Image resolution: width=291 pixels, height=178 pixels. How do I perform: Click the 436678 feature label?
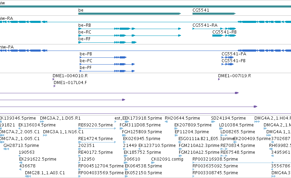pos(27,166)
